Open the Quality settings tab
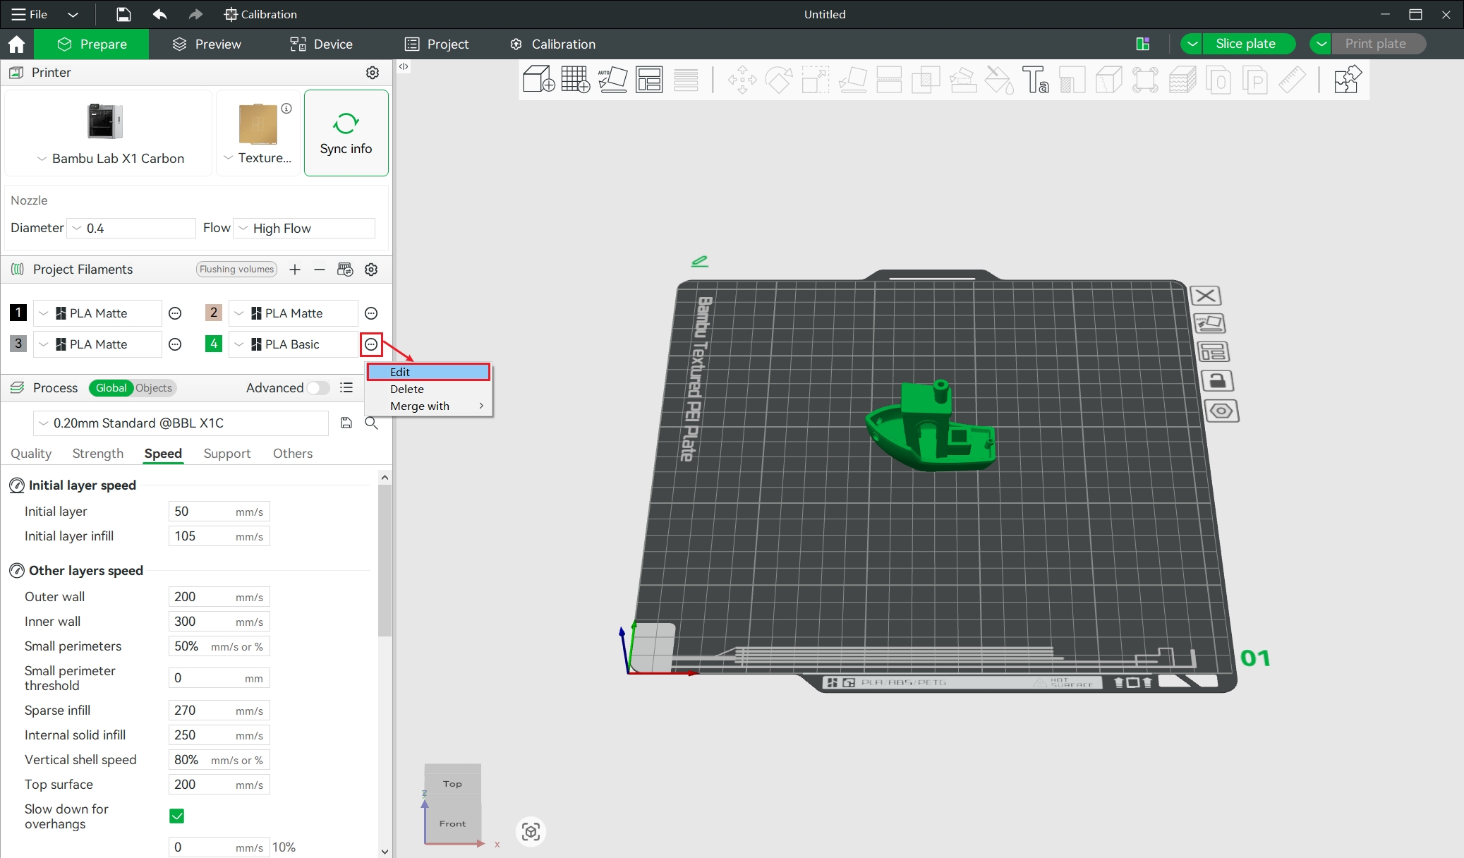1464x858 pixels. tap(31, 453)
